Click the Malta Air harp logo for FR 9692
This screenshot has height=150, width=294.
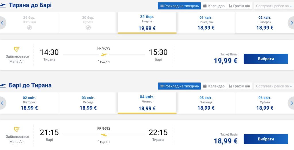pyautogui.click(x=17, y=130)
